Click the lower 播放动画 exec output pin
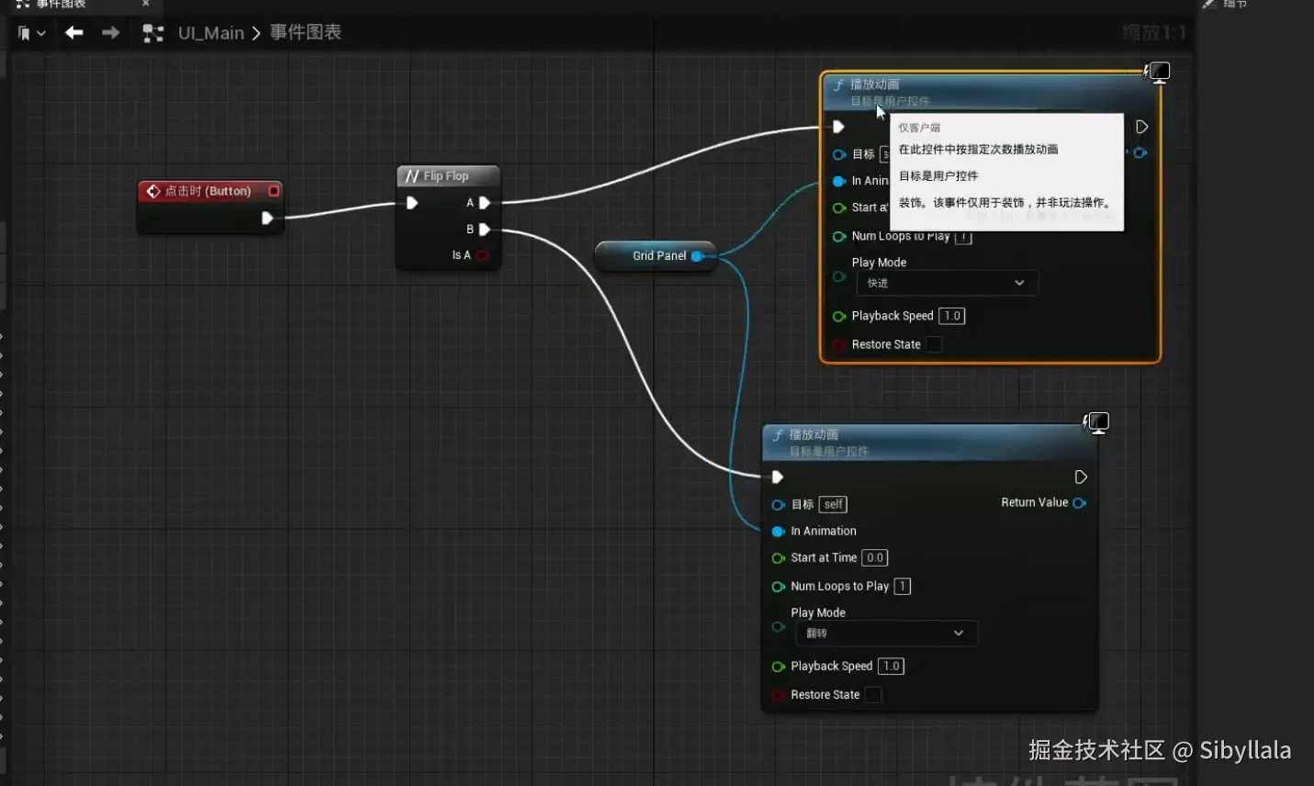This screenshot has width=1314, height=786. coord(1081,477)
